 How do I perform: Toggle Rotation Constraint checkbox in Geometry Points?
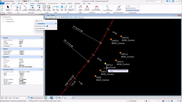tap(20, 82)
